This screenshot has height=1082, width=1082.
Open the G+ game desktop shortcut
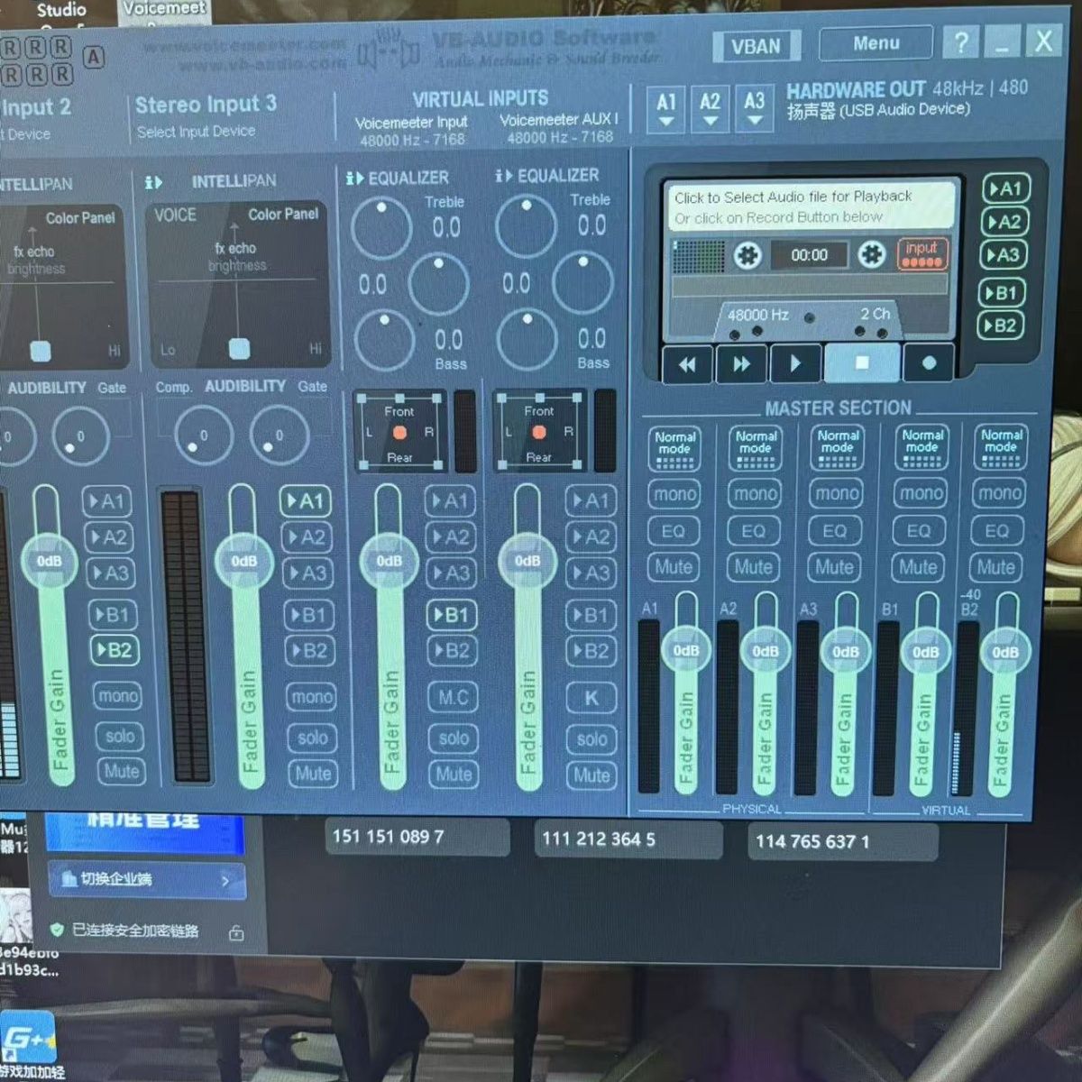coord(29,1039)
